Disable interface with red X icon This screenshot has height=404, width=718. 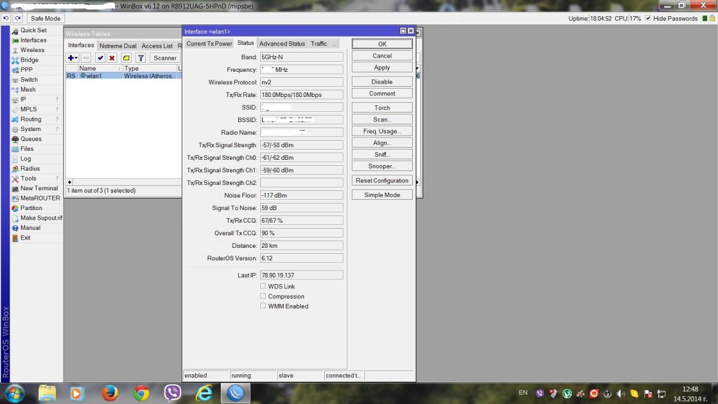pyautogui.click(x=112, y=58)
